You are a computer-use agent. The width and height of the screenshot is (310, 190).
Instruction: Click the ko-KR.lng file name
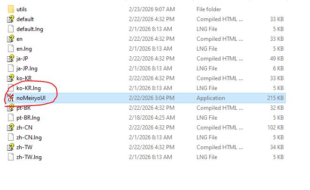[29, 88]
